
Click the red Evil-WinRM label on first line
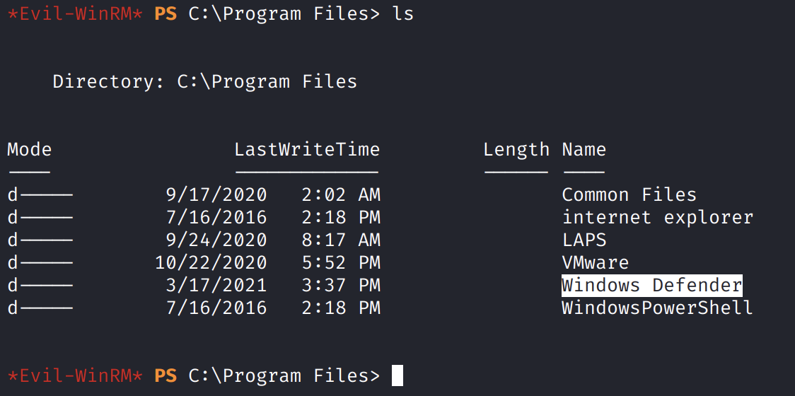click(75, 13)
